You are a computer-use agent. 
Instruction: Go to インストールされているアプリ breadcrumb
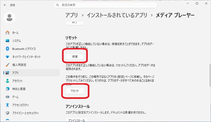[117, 15]
